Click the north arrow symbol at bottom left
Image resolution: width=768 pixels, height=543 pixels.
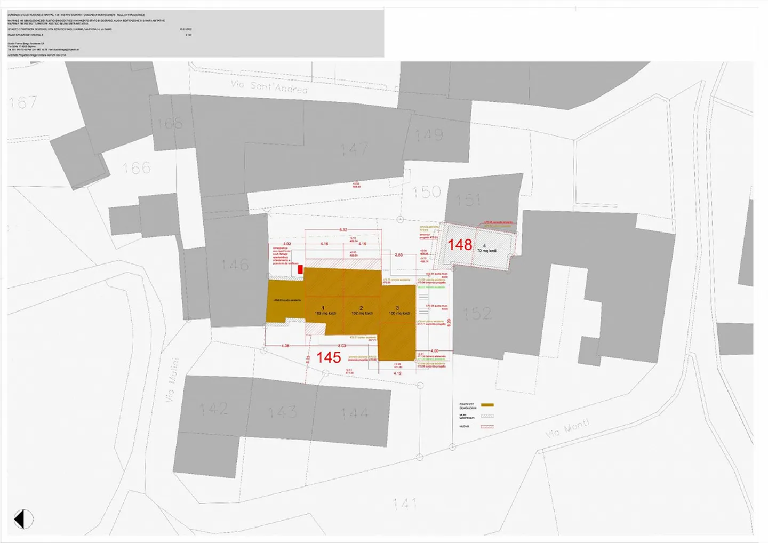[23, 518]
